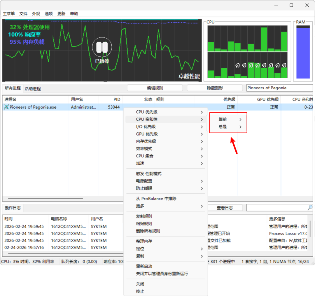Choose 粘贴规则 from the context menu
315x297 pixels.
166,224
